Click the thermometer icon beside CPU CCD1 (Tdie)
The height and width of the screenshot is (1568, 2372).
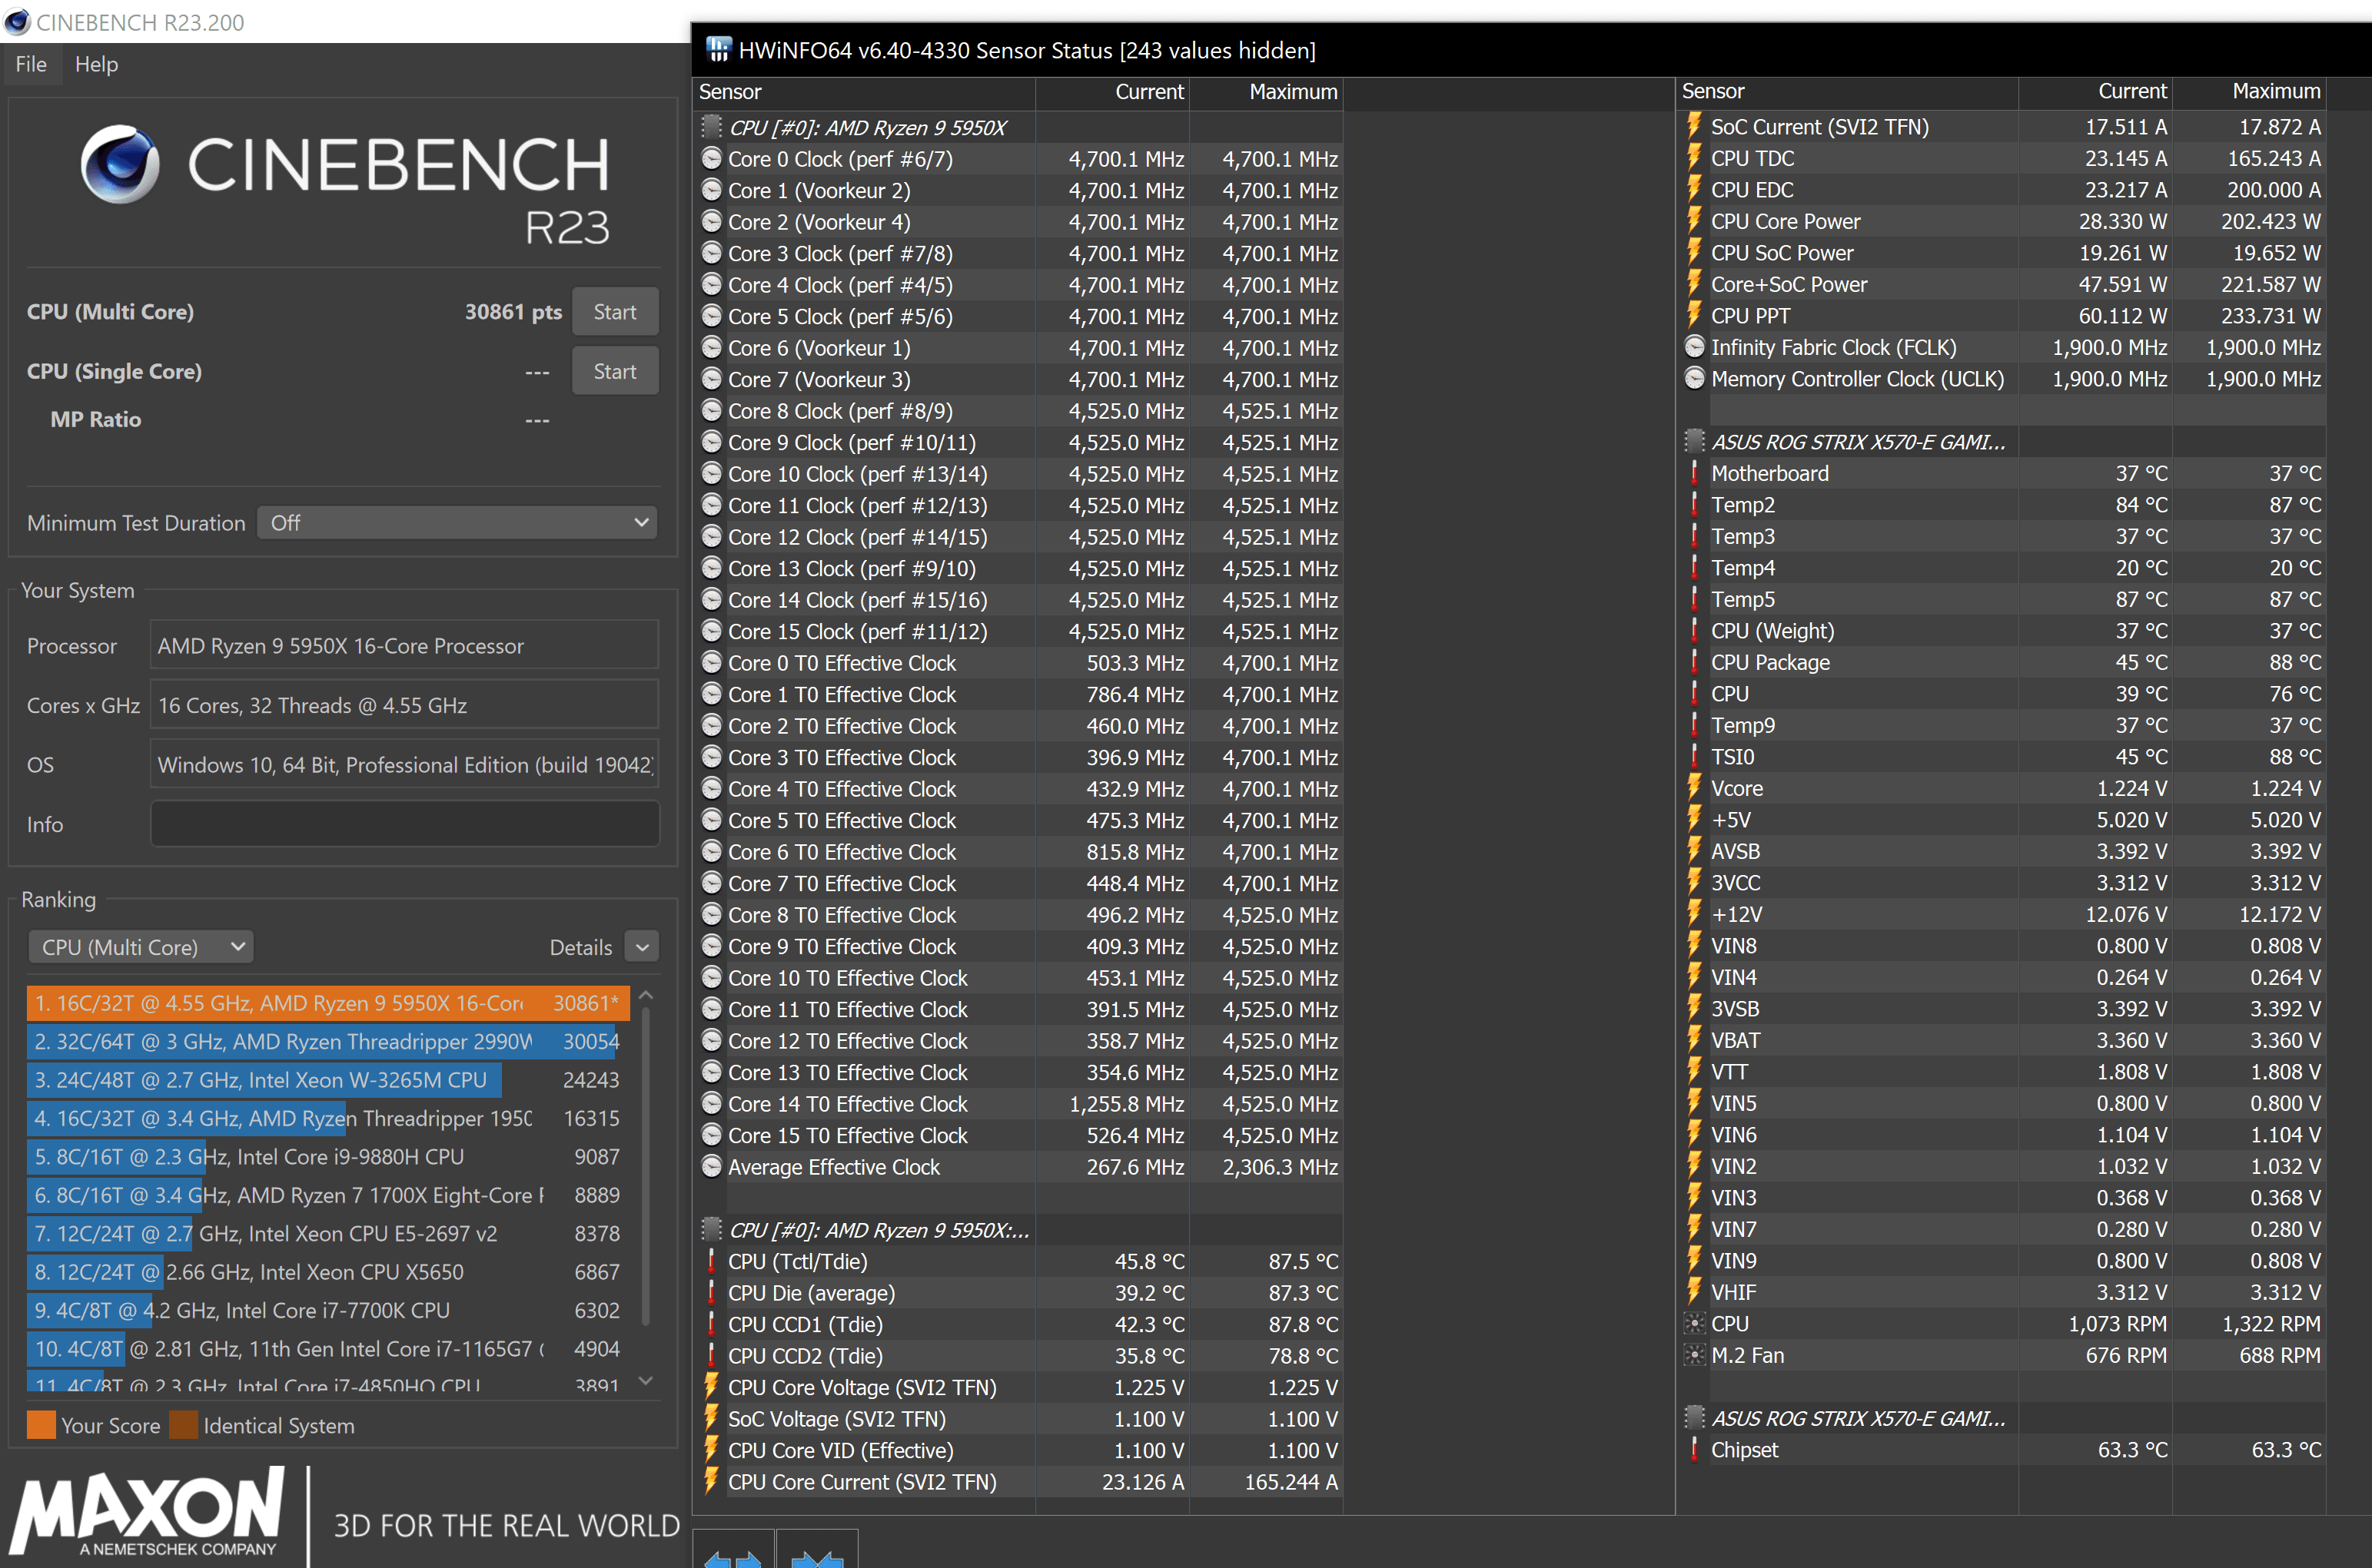(x=711, y=1324)
